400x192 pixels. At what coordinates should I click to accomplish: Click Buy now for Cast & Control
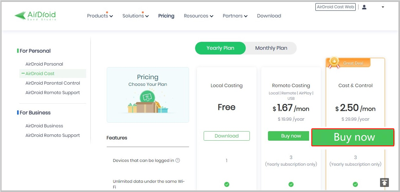click(x=353, y=137)
